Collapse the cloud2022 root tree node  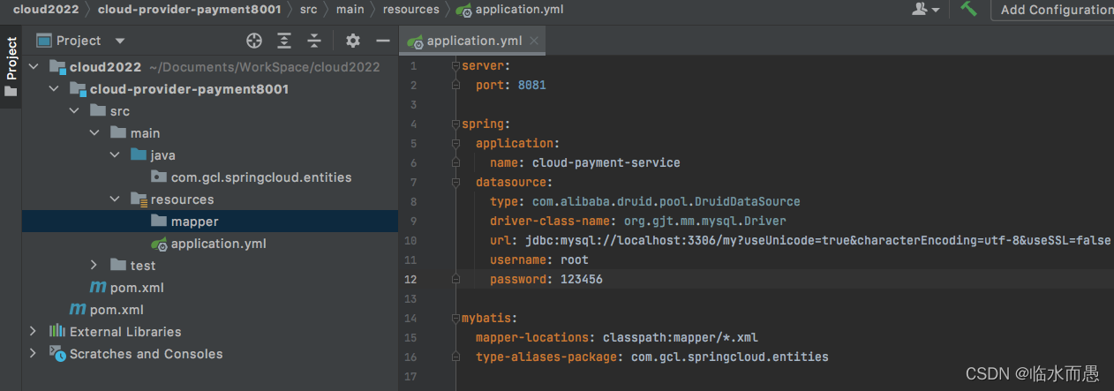34,66
